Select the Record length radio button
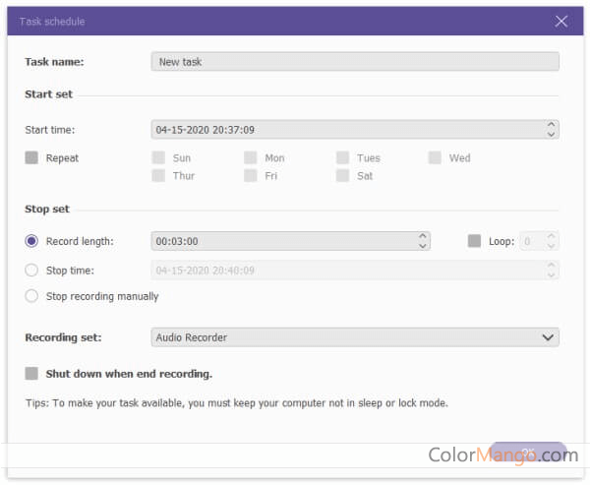This screenshot has width=590, height=485. 32,241
